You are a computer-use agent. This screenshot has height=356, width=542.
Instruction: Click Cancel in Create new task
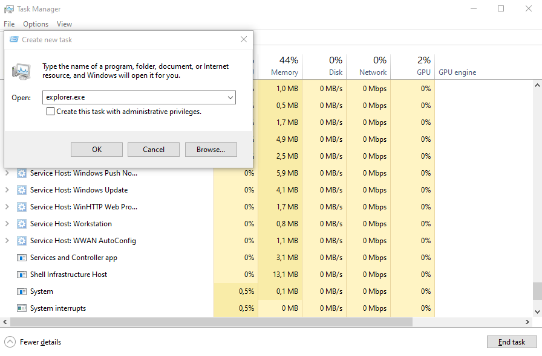[154, 150]
